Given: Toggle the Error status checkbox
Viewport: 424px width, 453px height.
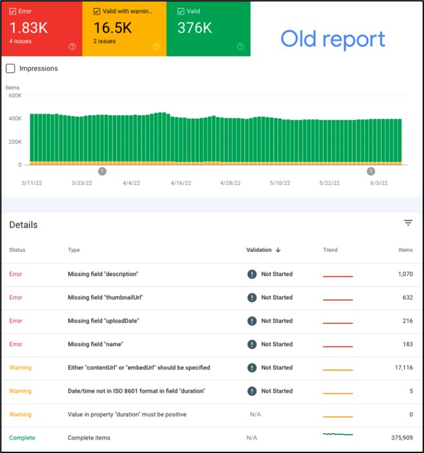Looking at the screenshot, I should click(12, 12).
